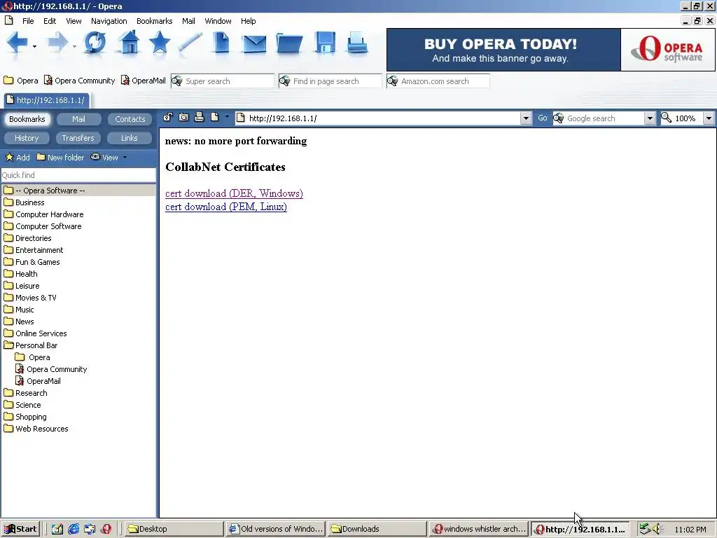Image resolution: width=717 pixels, height=538 pixels.
Task: Launch Internet Explorer from quick launch
Action: (x=74, y=529)
